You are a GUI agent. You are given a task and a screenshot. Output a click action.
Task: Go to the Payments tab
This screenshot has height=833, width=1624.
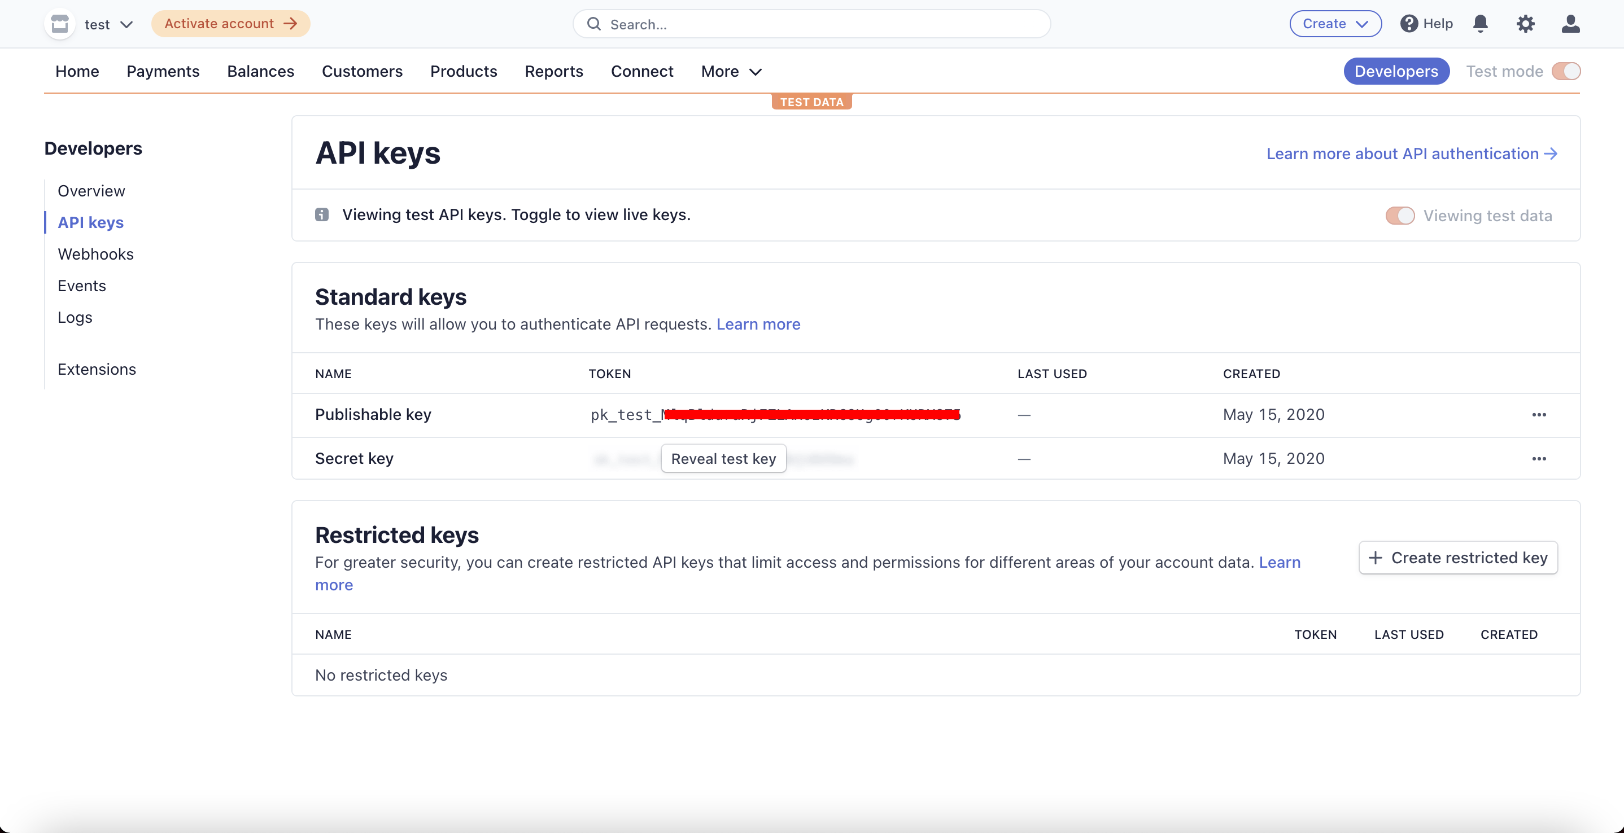coord(163,71)
